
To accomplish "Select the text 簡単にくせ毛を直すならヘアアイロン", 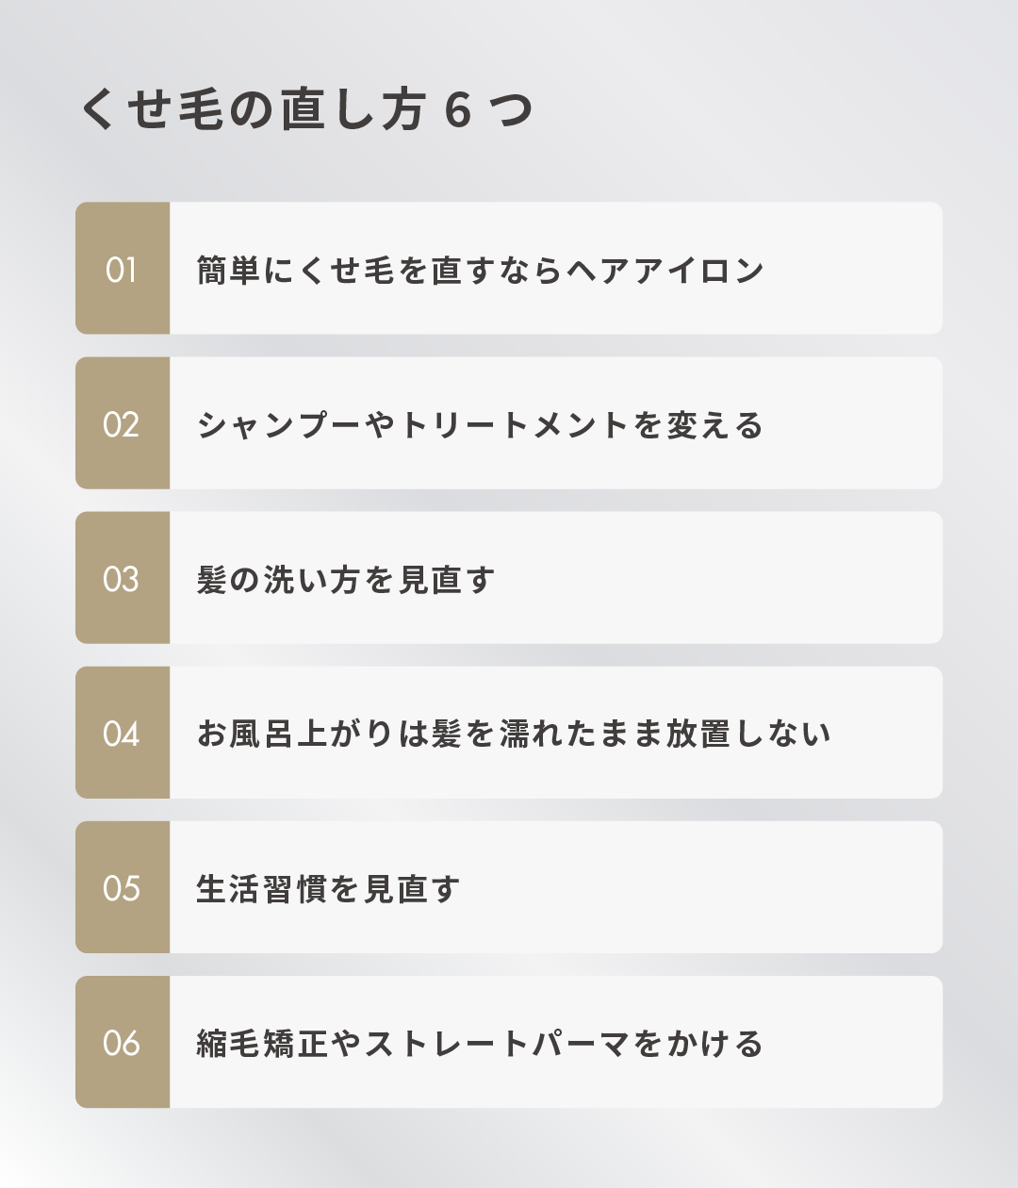I will [480, 271].
